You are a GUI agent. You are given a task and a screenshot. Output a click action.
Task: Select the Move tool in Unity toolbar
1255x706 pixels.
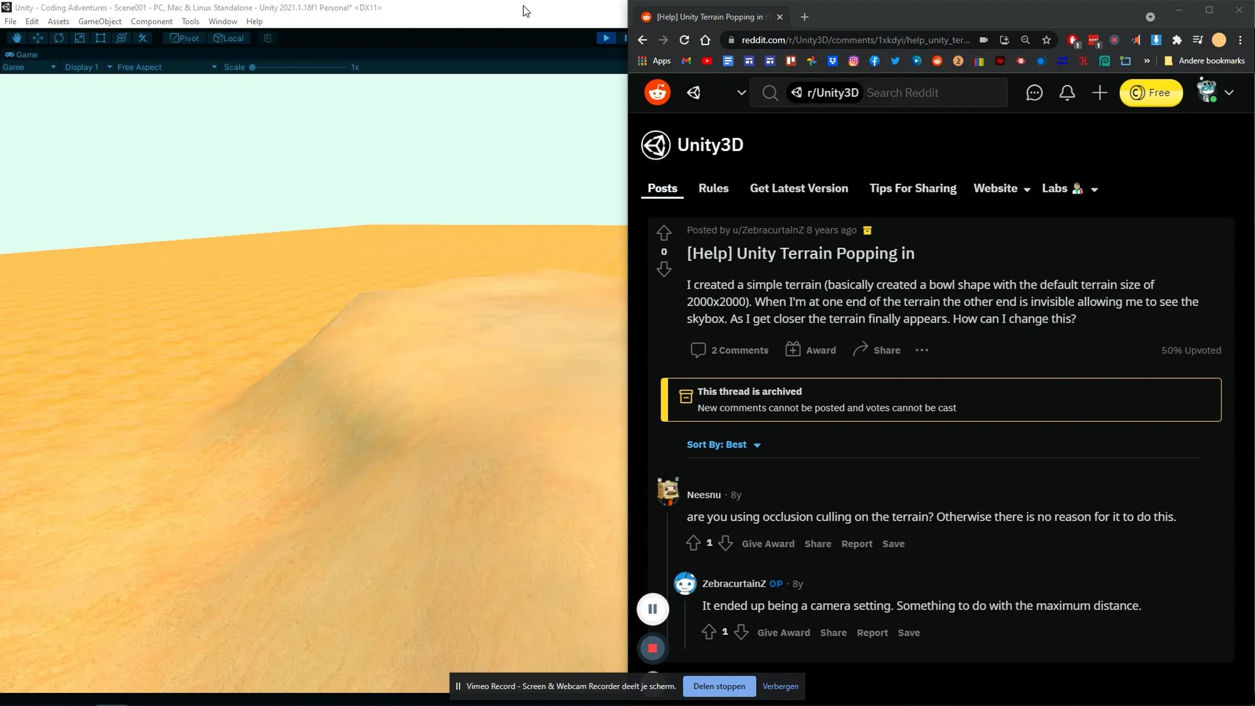38,38
